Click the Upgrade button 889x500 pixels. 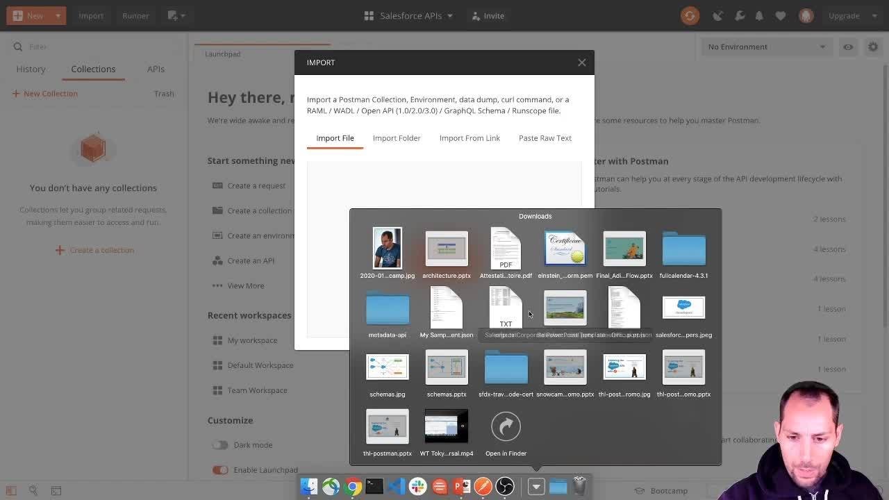pyautogui.click(x=844, y=15)
